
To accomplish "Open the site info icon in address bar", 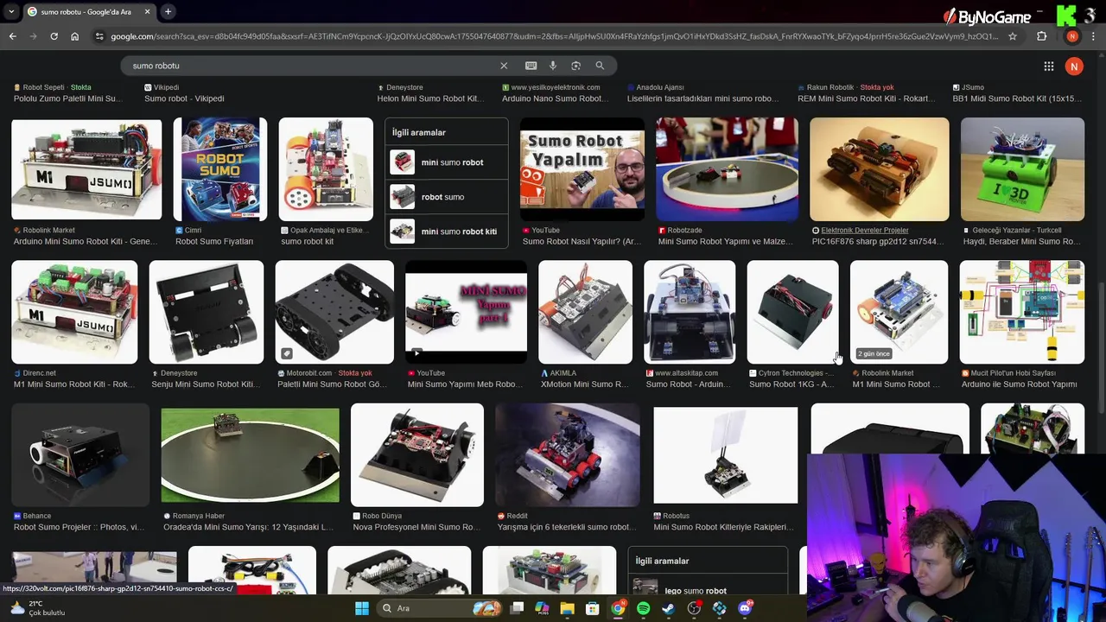I will pyautogui.click(x=99, y=36).
